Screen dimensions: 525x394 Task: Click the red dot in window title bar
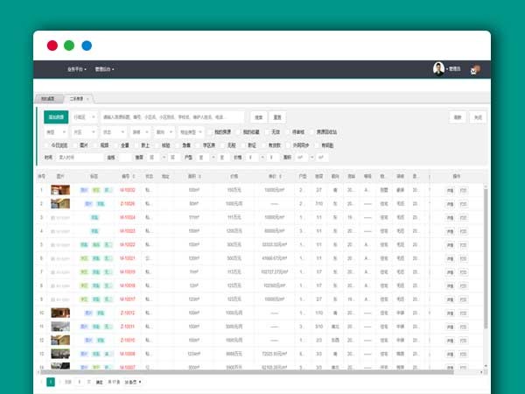coord(52,46)
